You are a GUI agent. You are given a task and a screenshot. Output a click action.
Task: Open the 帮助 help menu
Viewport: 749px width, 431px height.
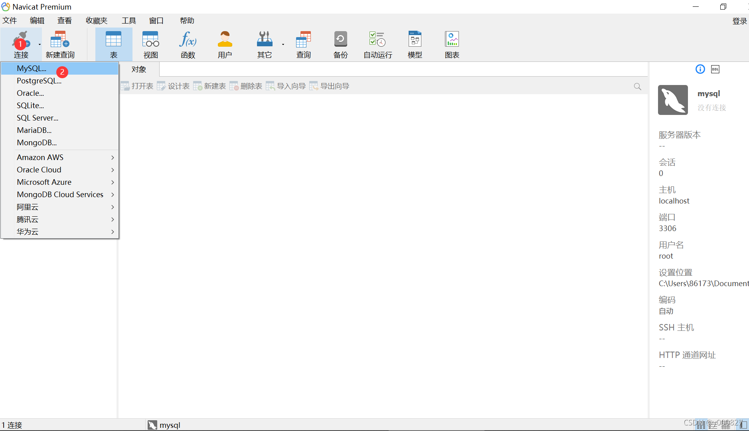[187, 20]
